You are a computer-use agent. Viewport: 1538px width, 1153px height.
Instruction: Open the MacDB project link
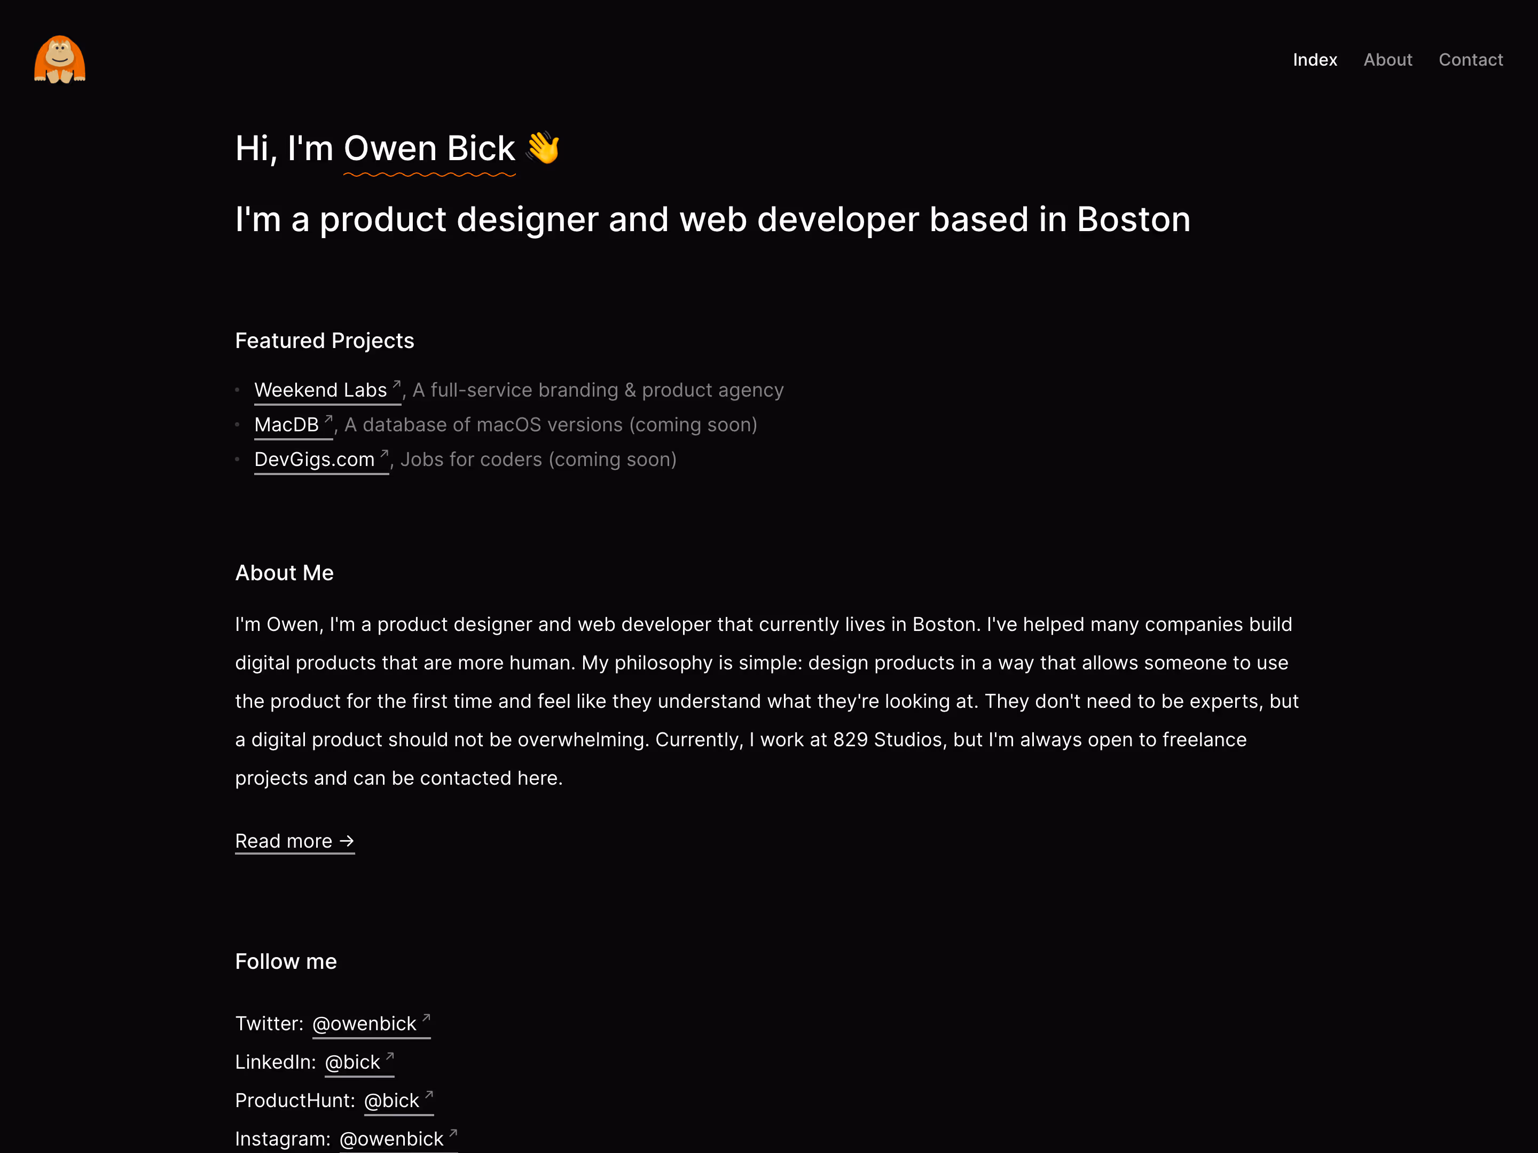(286, 425)
